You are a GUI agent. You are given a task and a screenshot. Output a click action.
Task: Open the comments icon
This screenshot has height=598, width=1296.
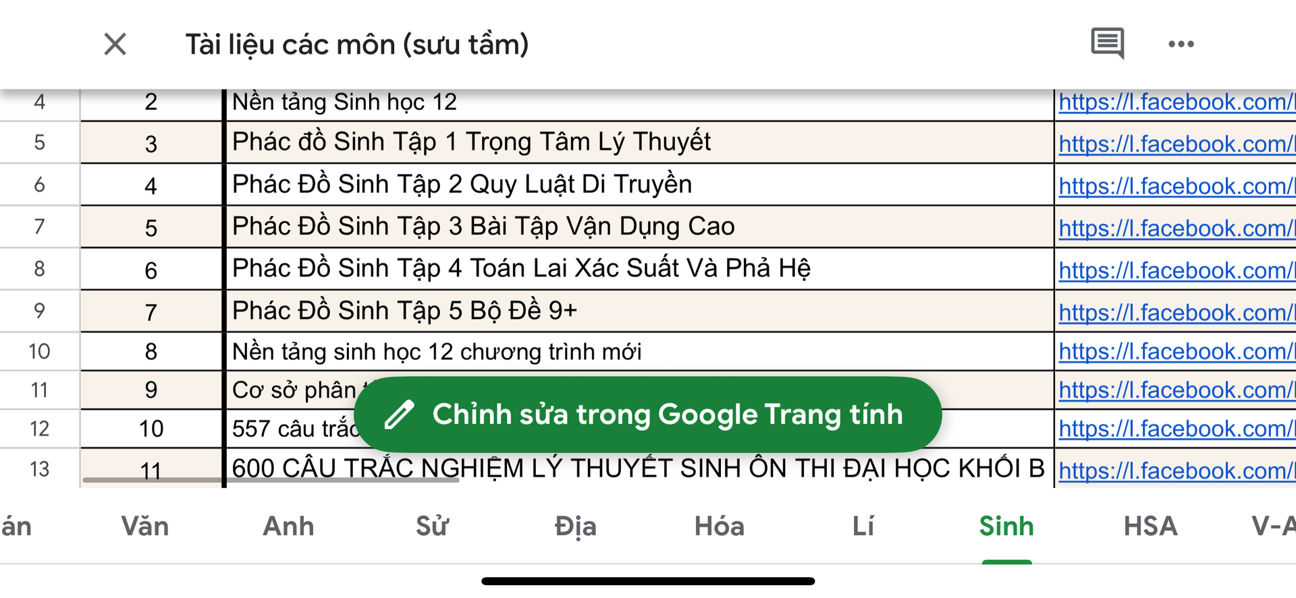point(1107,44)
